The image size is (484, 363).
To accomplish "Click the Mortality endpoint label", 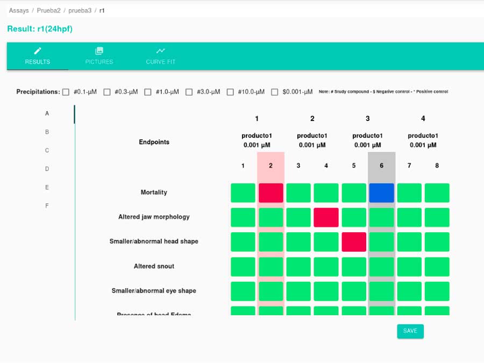I will 154,193.
